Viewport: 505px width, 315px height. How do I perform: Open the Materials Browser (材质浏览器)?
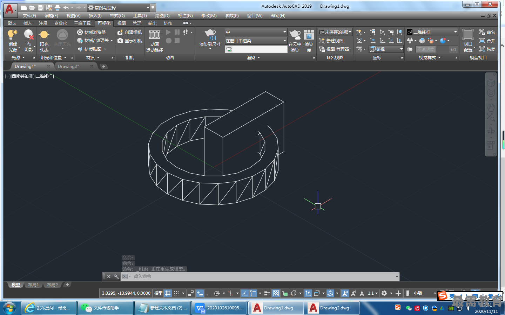pyautogui.click(x=92, y=32)
